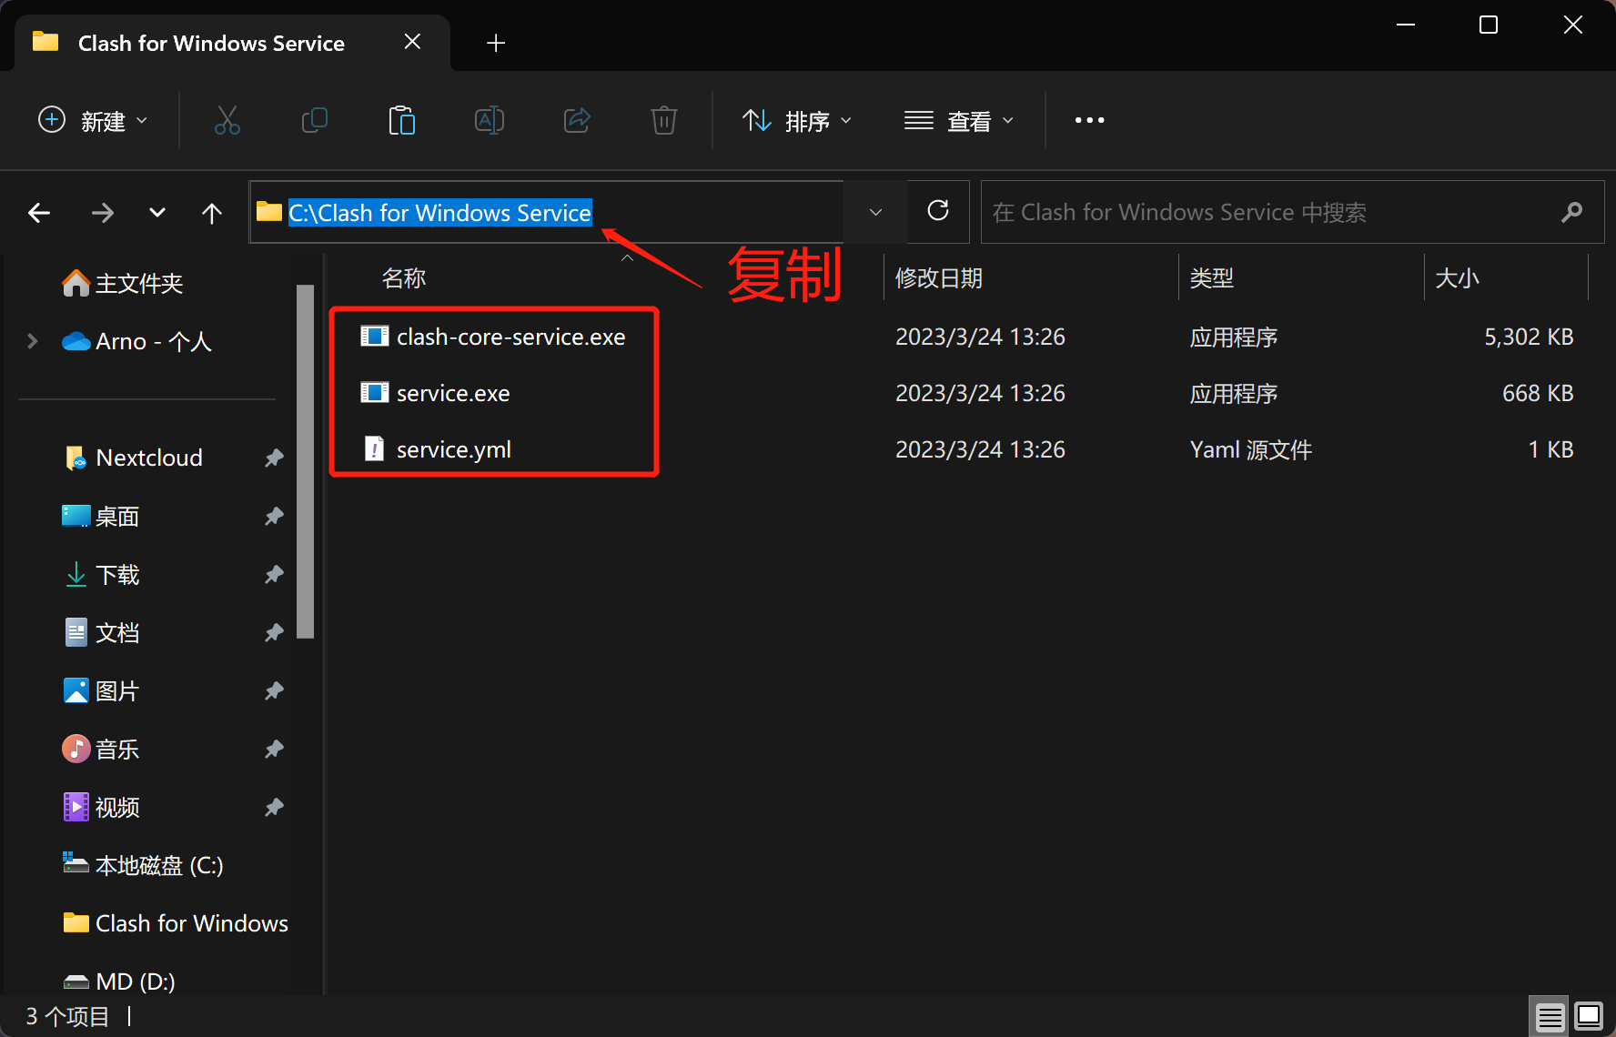This screenshot has width=1616, height=1037.
Task: Click the service.yml file icon
Action: 374,448
